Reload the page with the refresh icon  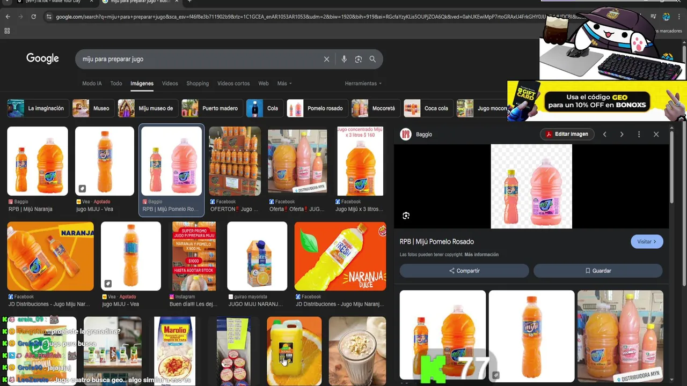click(x=33, y=17)
